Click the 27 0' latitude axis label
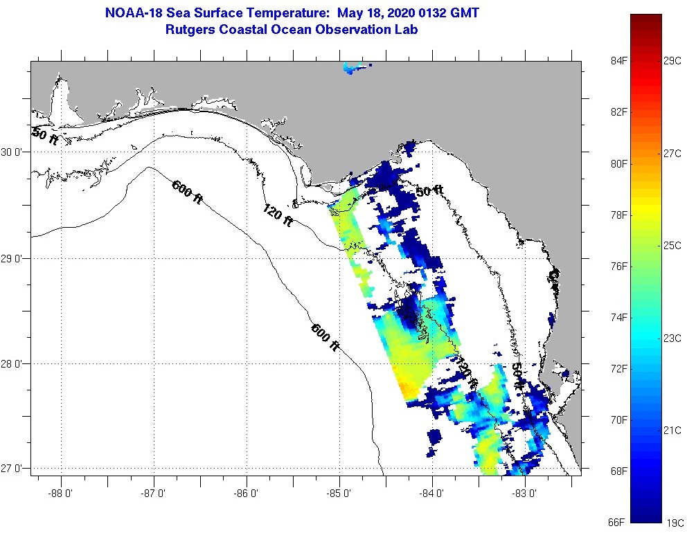 point(14,469)
